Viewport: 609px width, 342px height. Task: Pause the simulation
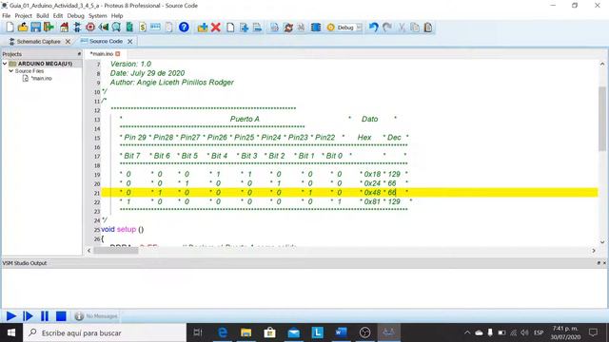45,316
